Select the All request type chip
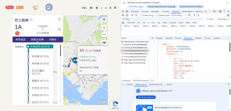The image size is (231, 111). pos(123,23)
